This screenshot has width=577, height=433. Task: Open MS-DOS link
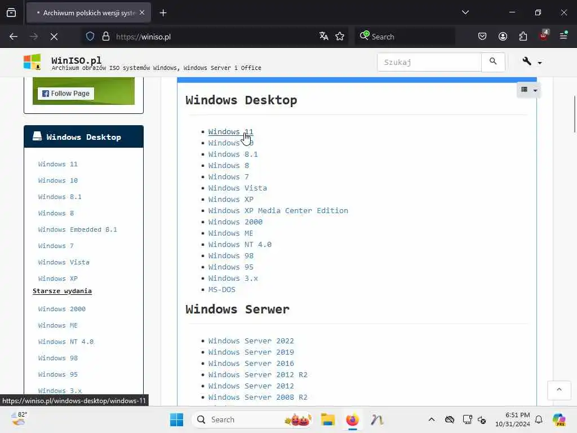[222, 290]
